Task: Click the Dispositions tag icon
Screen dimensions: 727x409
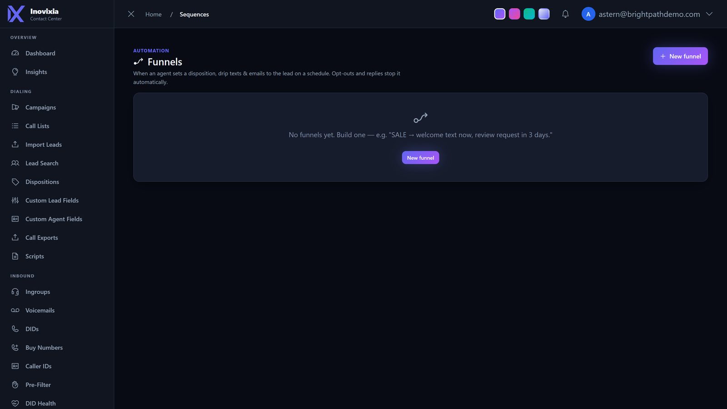Action: click(x=15, y=182)
